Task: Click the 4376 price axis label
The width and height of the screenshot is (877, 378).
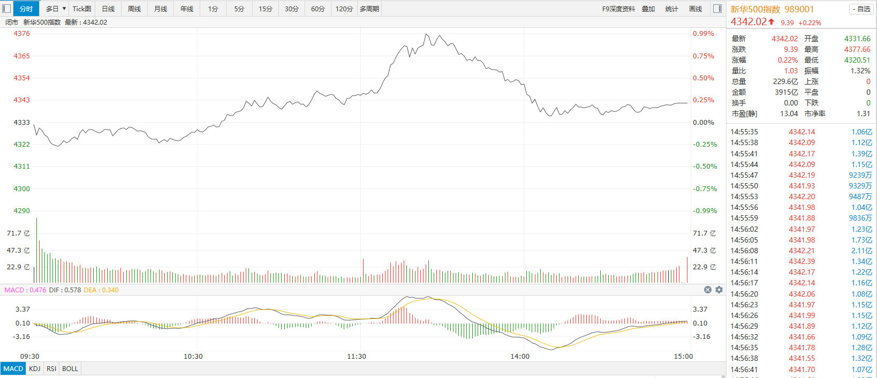Action: pyautogui.click(x=21, y=33)
